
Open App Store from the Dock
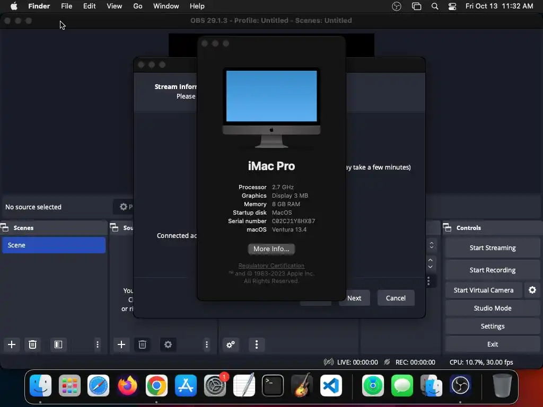pyautogui.click(x=186, y=385)
